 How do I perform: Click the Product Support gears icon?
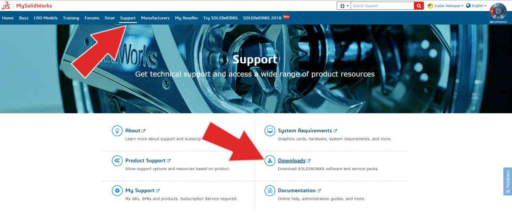(117, 161)
